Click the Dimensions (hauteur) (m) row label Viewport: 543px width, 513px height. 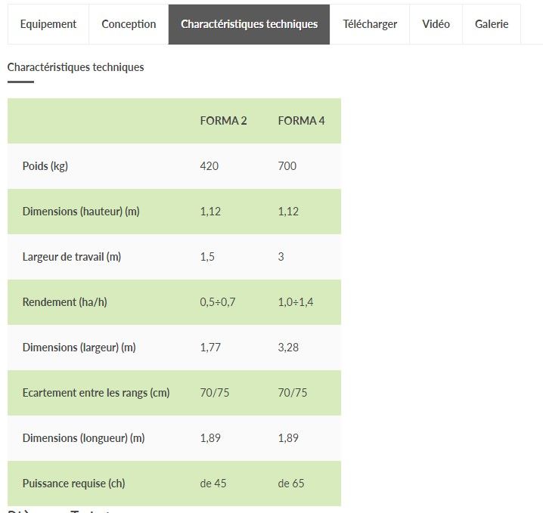tap(81, 212)
